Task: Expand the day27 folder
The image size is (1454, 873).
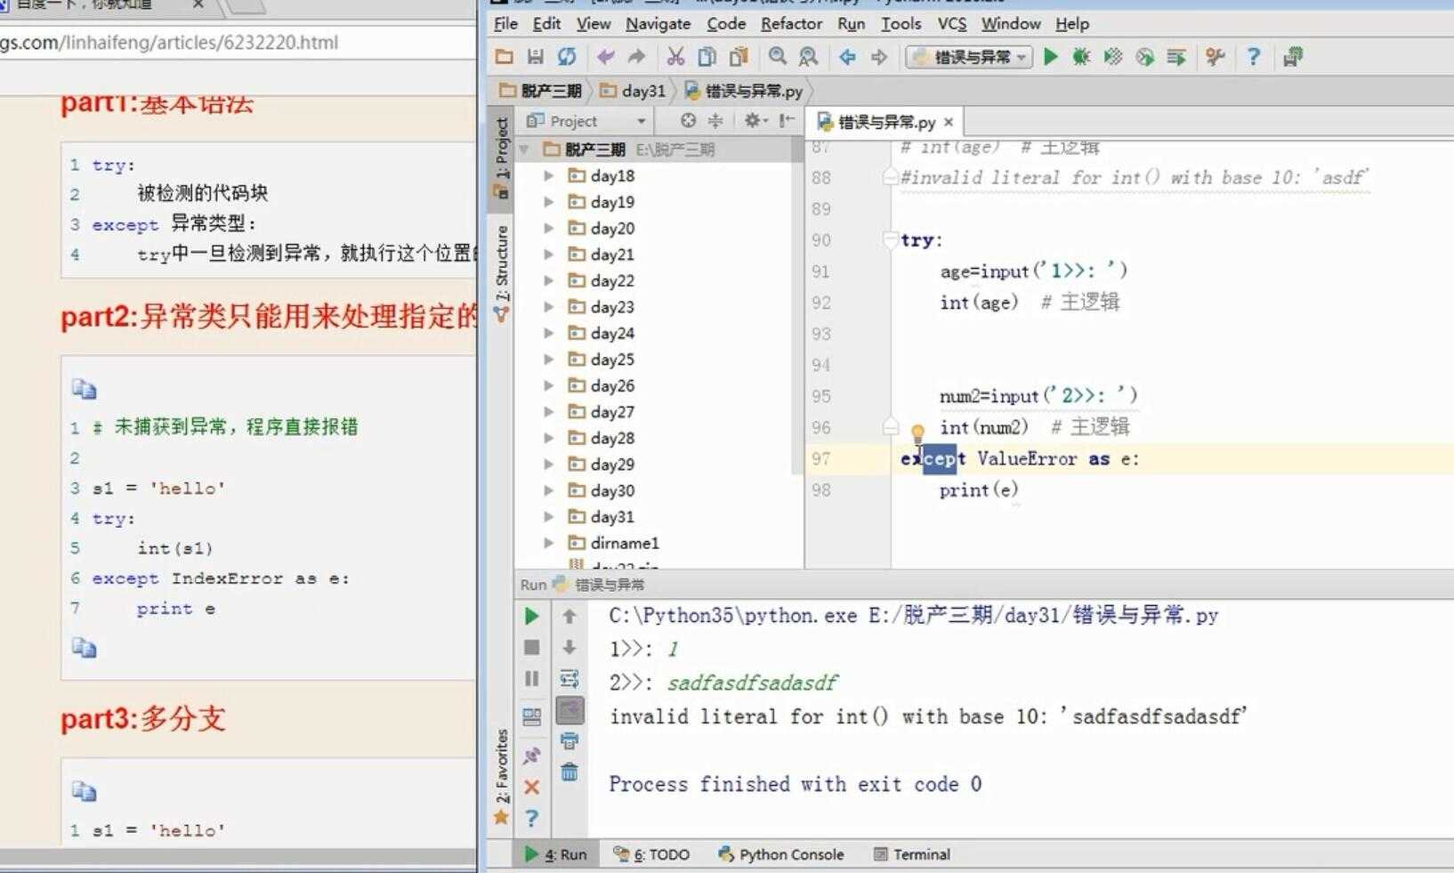Action: (x=549, y=412)
